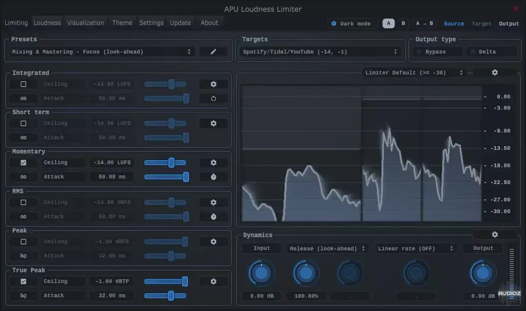Toggle Delta output type

pos(491,51)
